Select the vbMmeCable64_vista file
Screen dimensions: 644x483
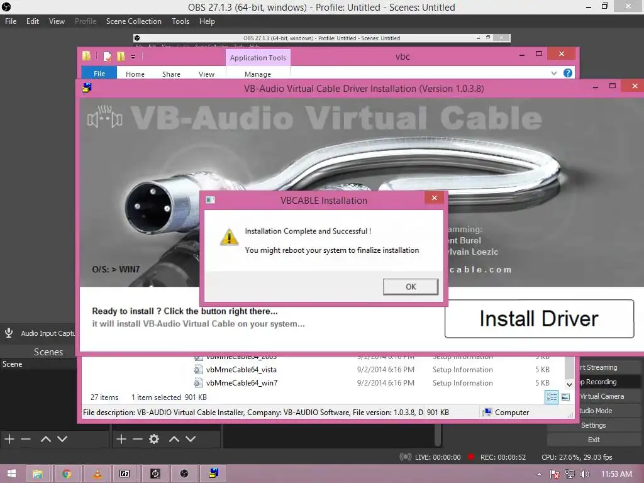tap(241, 370)
